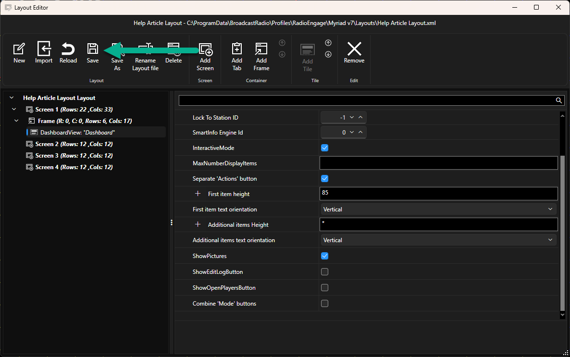Click the MaxNumberDisplayItems input field
The image size is (570, 357).
(x=438, y=163)
